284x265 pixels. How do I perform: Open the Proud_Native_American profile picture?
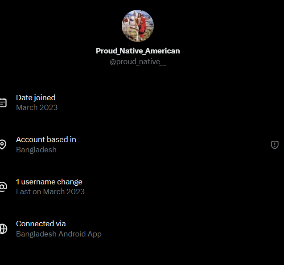(x=138, y=26)
